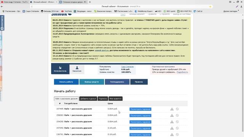The width and height of the screenshot is (244, 137).
Task: Click the address bar
Action: tap(121, 6)
